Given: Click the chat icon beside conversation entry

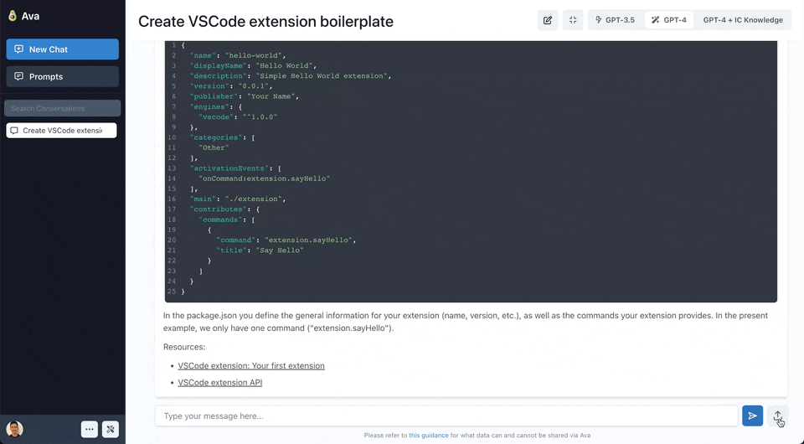Looking at the screenshot, I should pos(14,131).
